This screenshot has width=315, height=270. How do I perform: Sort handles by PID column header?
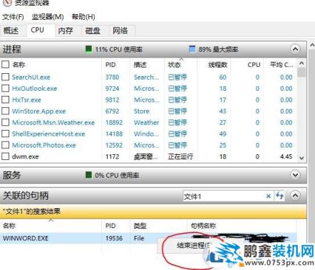point(110,226)
